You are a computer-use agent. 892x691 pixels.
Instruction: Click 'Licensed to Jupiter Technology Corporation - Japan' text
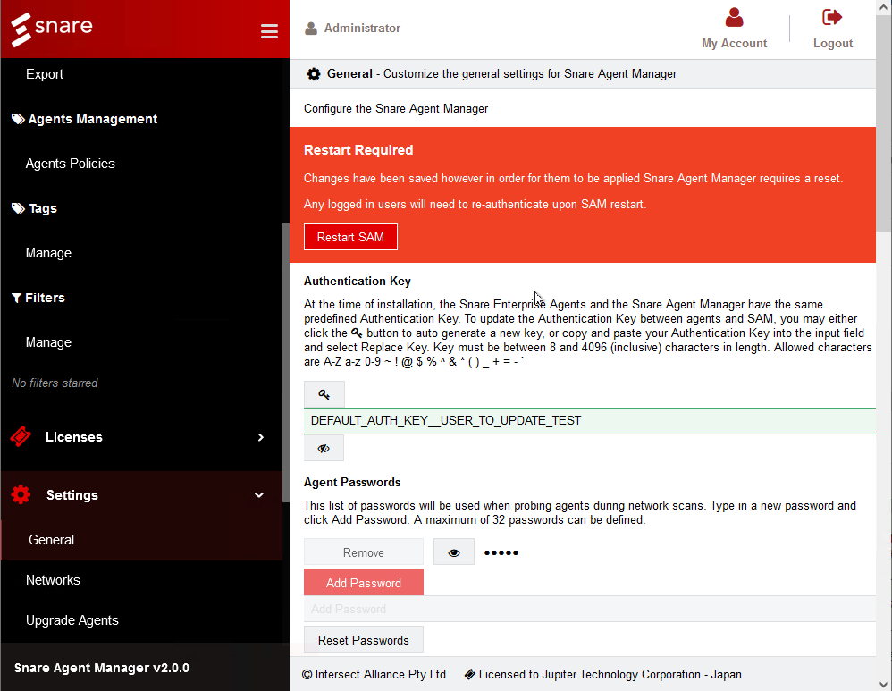pyautogui.click(x=610, y=675)
